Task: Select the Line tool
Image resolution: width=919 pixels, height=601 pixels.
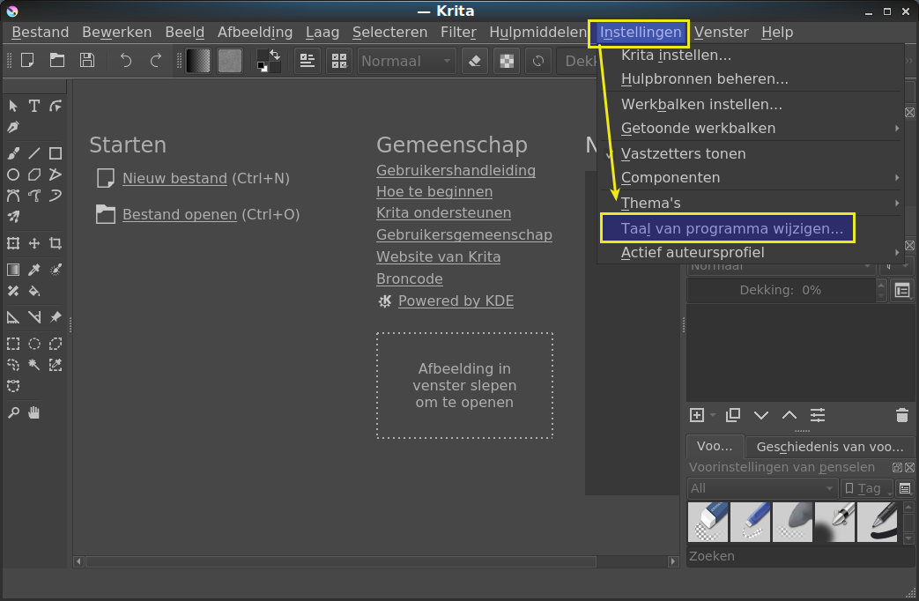Action: pyautogui.click(x=34, y=153)
